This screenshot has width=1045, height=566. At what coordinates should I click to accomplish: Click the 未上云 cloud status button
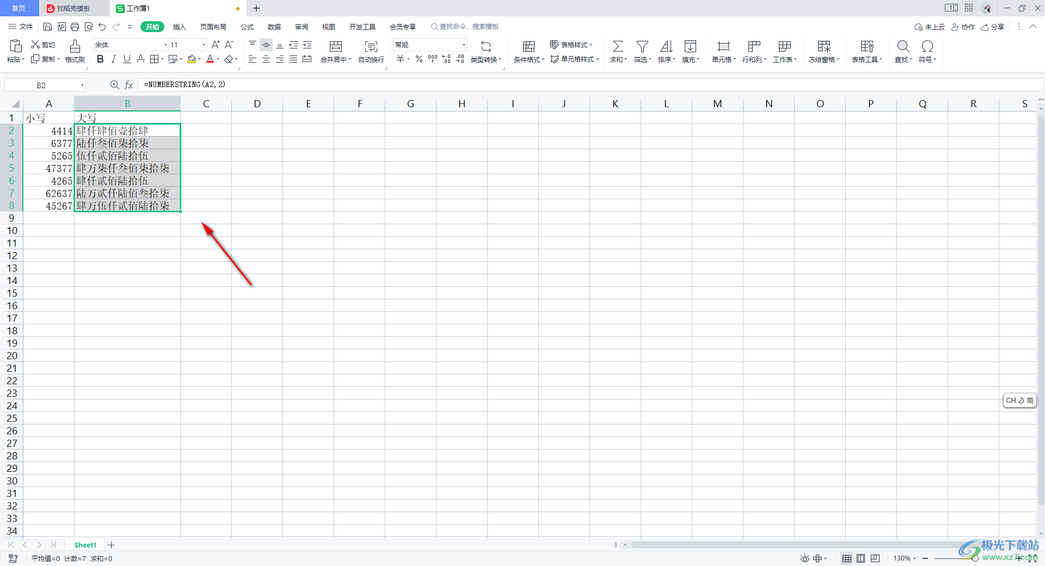tap(930, 27)
